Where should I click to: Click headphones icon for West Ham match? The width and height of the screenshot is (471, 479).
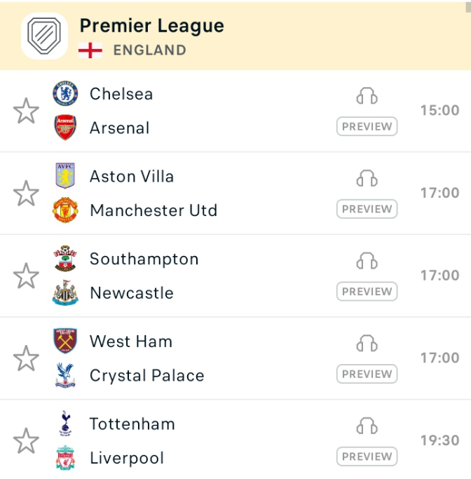(367, 344)
